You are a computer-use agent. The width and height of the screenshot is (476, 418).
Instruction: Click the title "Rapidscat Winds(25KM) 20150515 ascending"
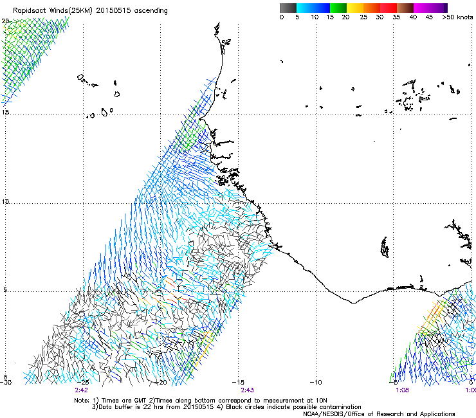pos(90,11)
